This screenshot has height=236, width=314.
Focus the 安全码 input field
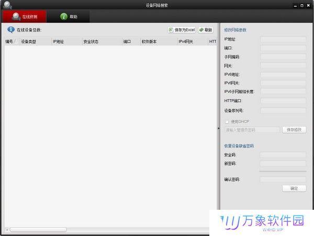pyautogui.click(x=283, y=155)
